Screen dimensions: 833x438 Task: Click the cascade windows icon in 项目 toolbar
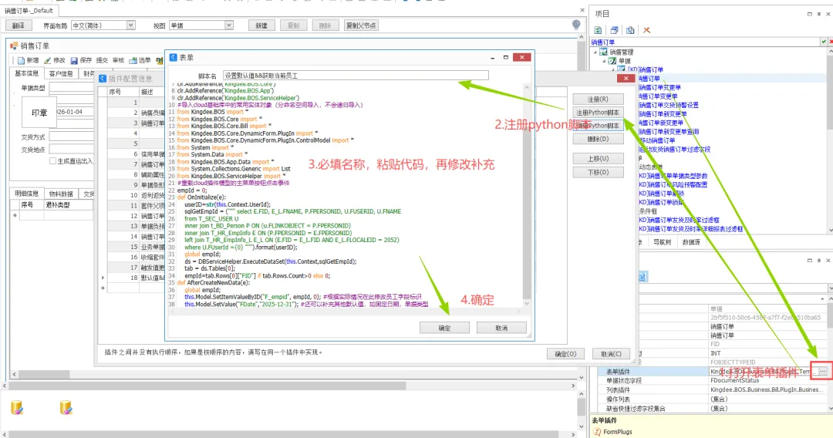click(614, 30)
